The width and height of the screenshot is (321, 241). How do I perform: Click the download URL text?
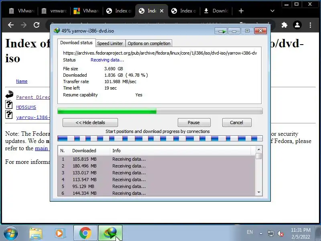coord(160,53)
